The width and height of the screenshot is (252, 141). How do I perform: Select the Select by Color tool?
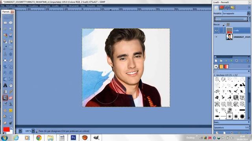(x=5, y=35)
